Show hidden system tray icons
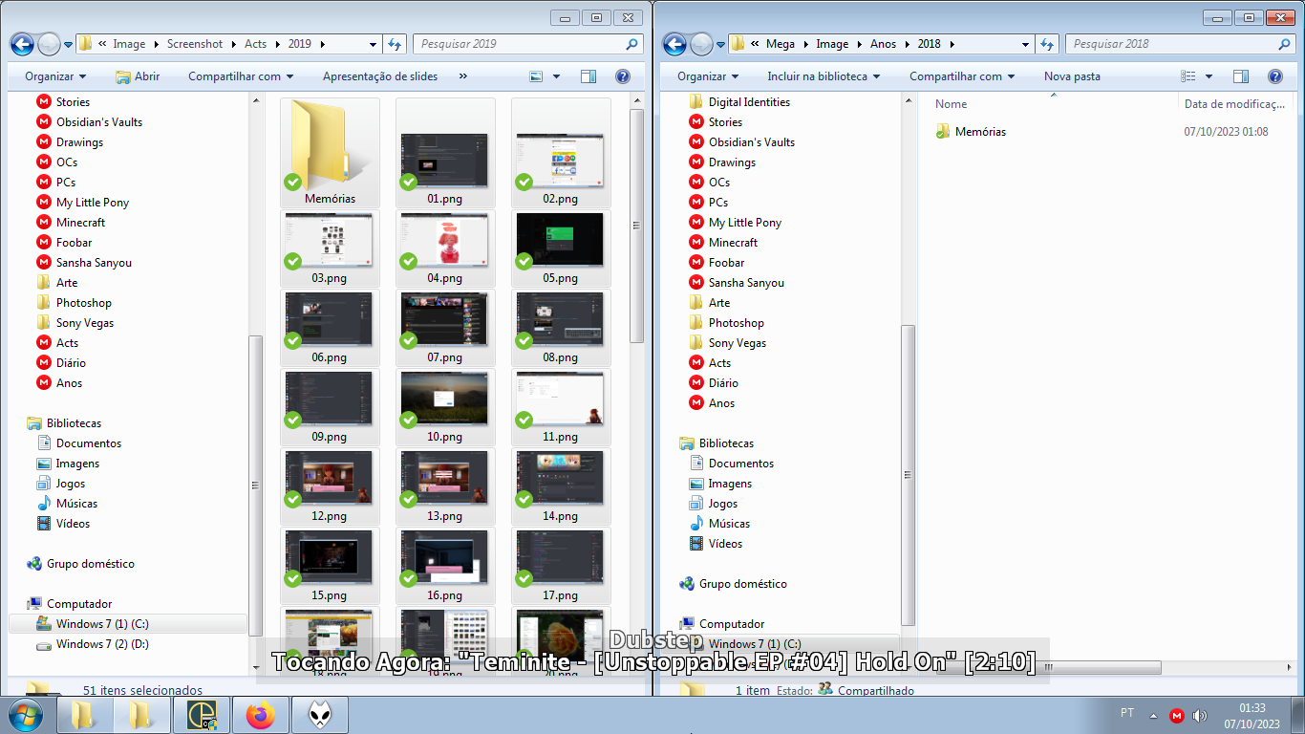 1153,716
